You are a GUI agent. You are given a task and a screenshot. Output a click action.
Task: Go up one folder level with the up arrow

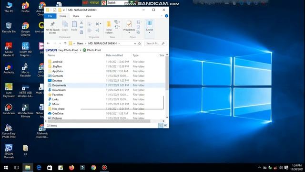[65, 43]
